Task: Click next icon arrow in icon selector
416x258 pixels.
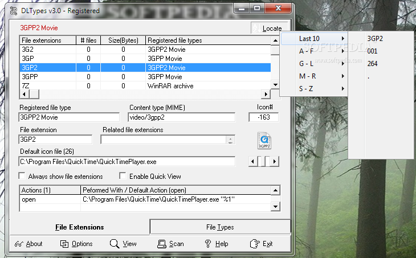Action: (275, 161)
